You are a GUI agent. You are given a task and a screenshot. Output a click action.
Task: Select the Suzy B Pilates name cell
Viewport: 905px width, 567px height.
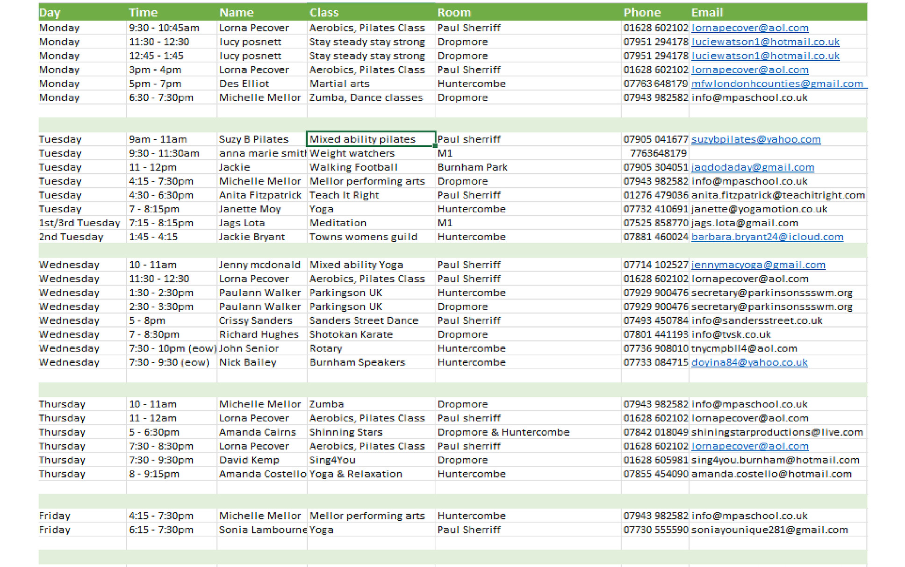(262, 139)
